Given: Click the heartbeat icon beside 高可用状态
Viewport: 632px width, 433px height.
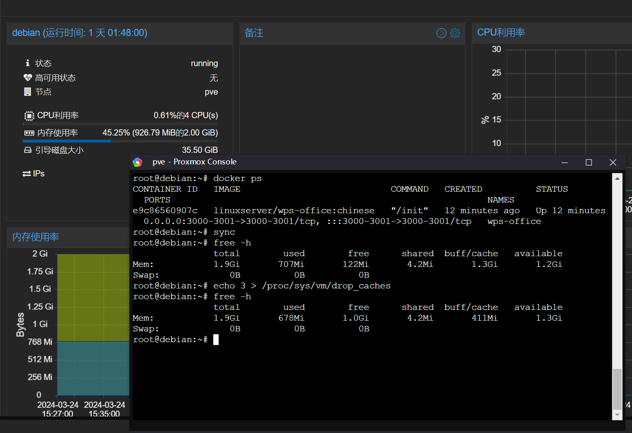Looking at the screenshot, I should (x=28, y=78).
